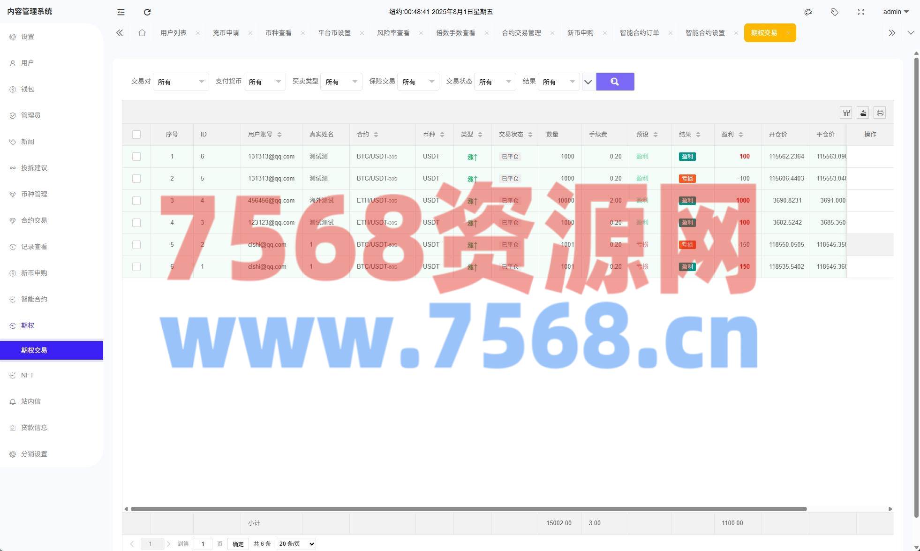Open the table column filter icon
Image resolution: width=920 pixels, height=551 pixels.
(x=846, y=113)
